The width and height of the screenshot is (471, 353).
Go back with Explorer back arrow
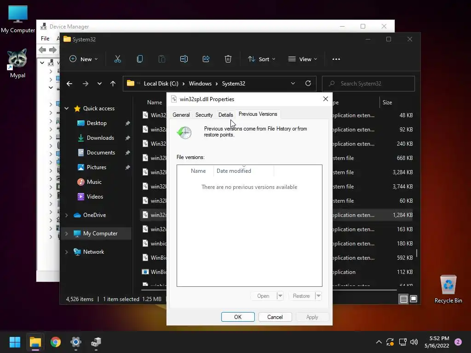point(69,84)
